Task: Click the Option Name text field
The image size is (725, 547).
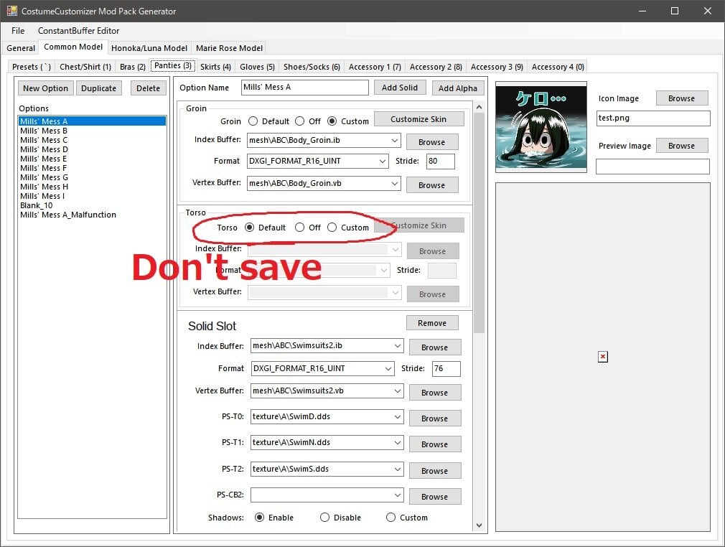Action: point(305,88)
